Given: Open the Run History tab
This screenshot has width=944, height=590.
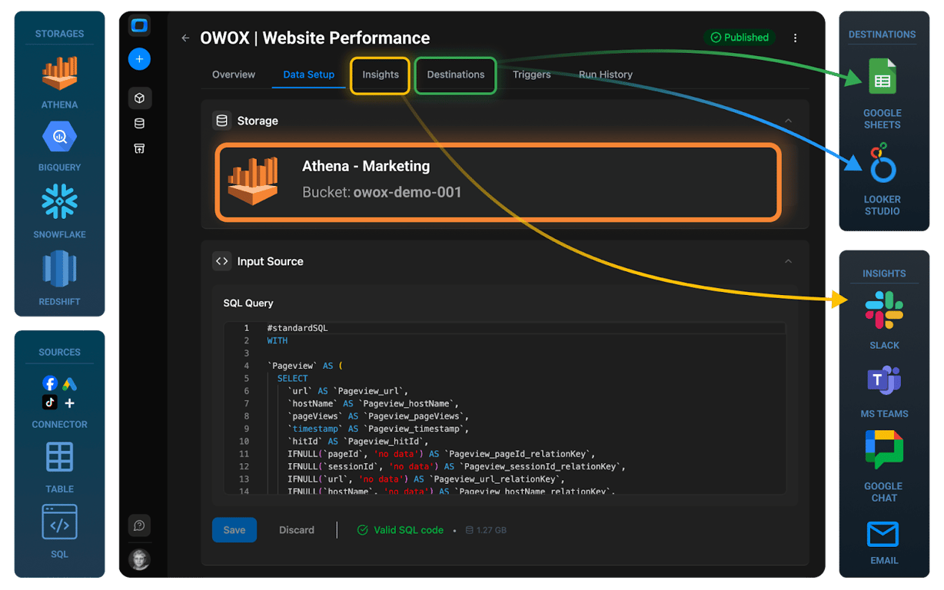Looking at the screenshot, I should point(606,75).
